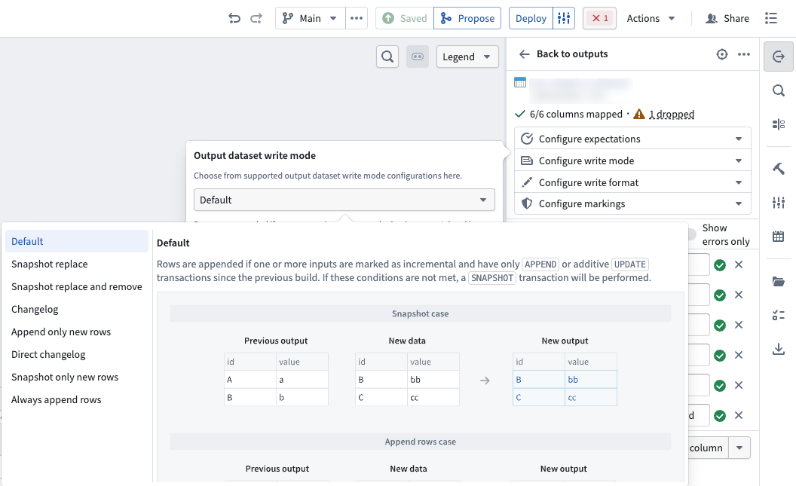Remove the second mapped column with X

pyautogui.click(x=739, y=295)
